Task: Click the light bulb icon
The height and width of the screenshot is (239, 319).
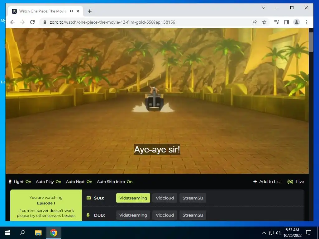Action: tap(10, 181)
